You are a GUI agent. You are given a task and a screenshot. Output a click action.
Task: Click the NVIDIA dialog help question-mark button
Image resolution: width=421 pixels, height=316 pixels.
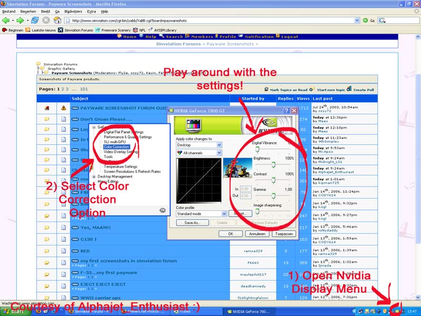pyautogui.click(x=286, y=111)
